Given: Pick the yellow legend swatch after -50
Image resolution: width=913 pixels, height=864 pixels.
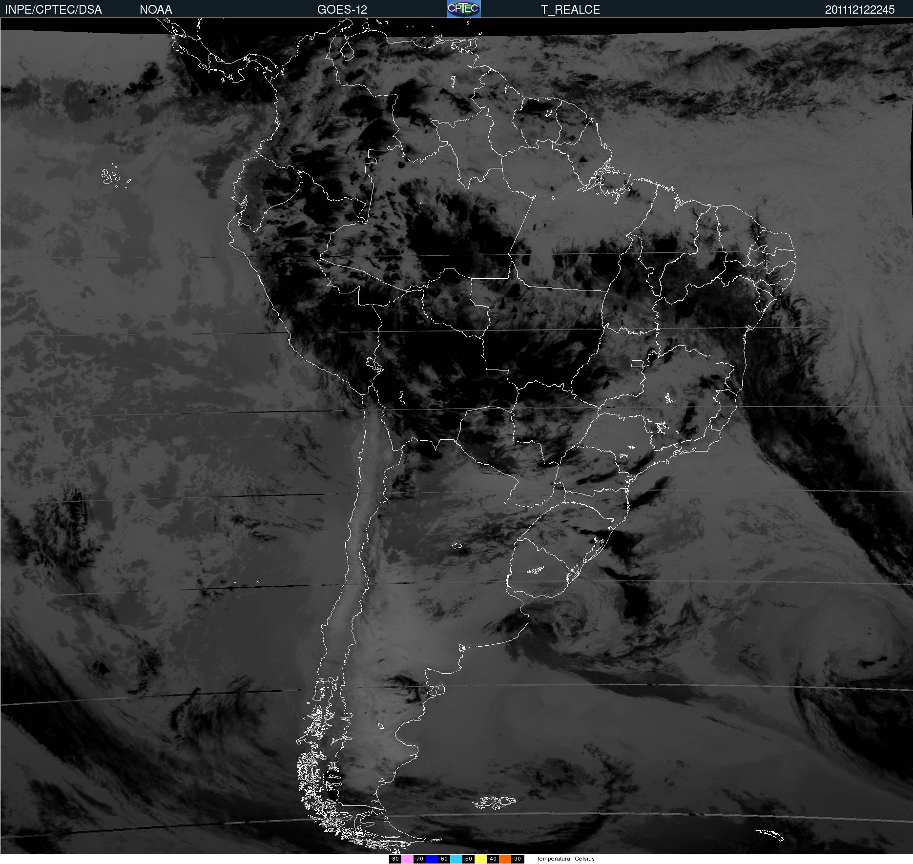Looking at the screenshot, I should click(480, 859).
